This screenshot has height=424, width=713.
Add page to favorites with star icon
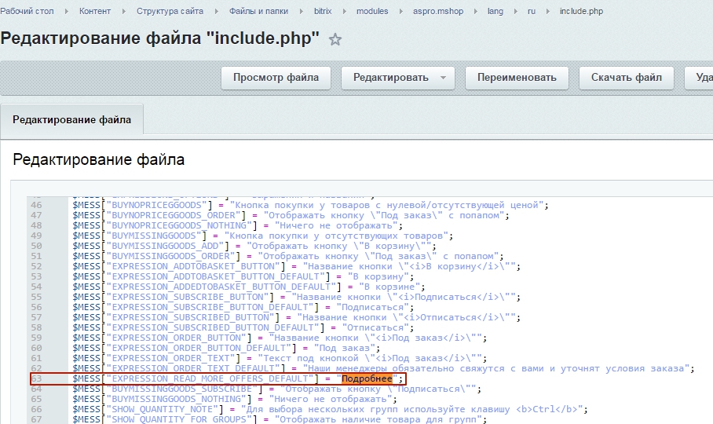coord(335,40)
